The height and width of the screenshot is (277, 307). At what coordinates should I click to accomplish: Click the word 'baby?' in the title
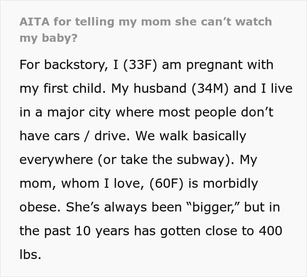coord(60,38)
